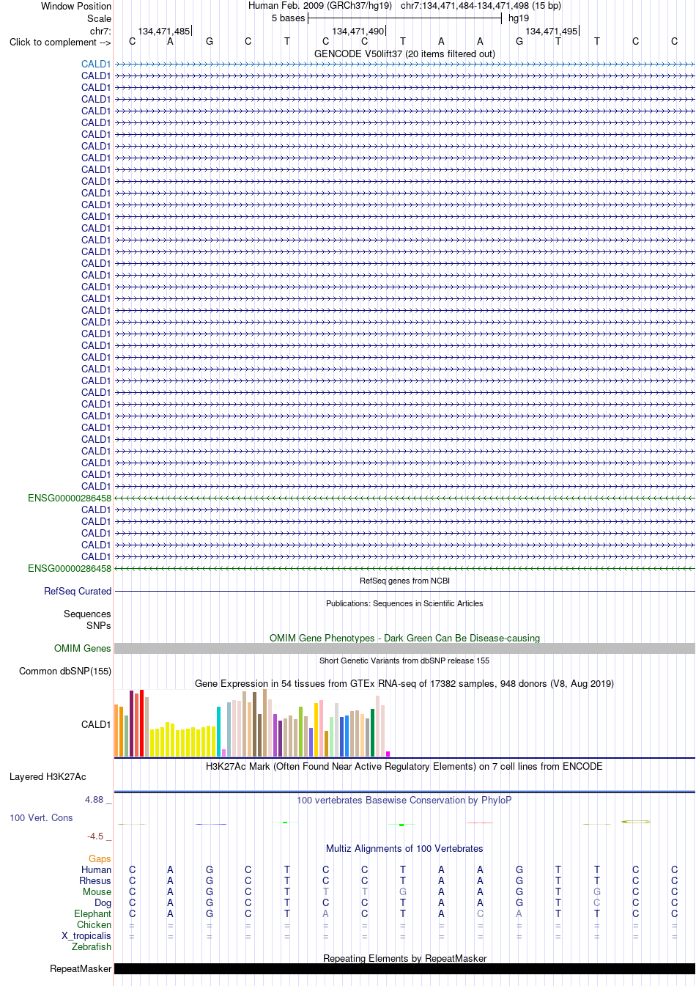Click the Layered H3K27Ac track label
This screenshot has width=696, height=986.
pyautogui.click(x=48, y=777)
